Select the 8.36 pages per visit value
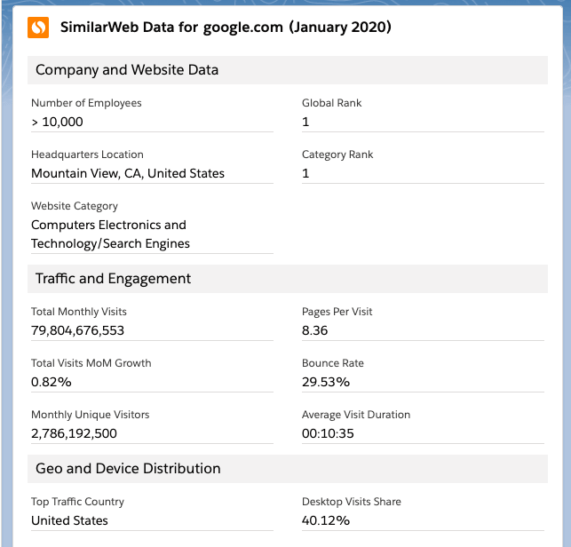This screenshot has height=547, width=571. tap(314, 330)
